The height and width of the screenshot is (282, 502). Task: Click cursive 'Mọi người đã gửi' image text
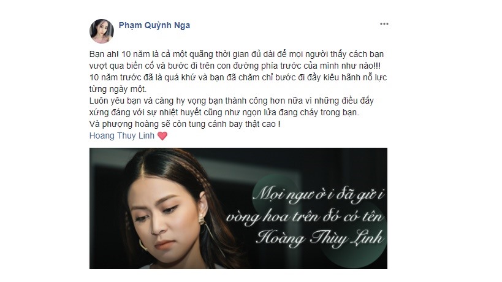click(319, 194)
